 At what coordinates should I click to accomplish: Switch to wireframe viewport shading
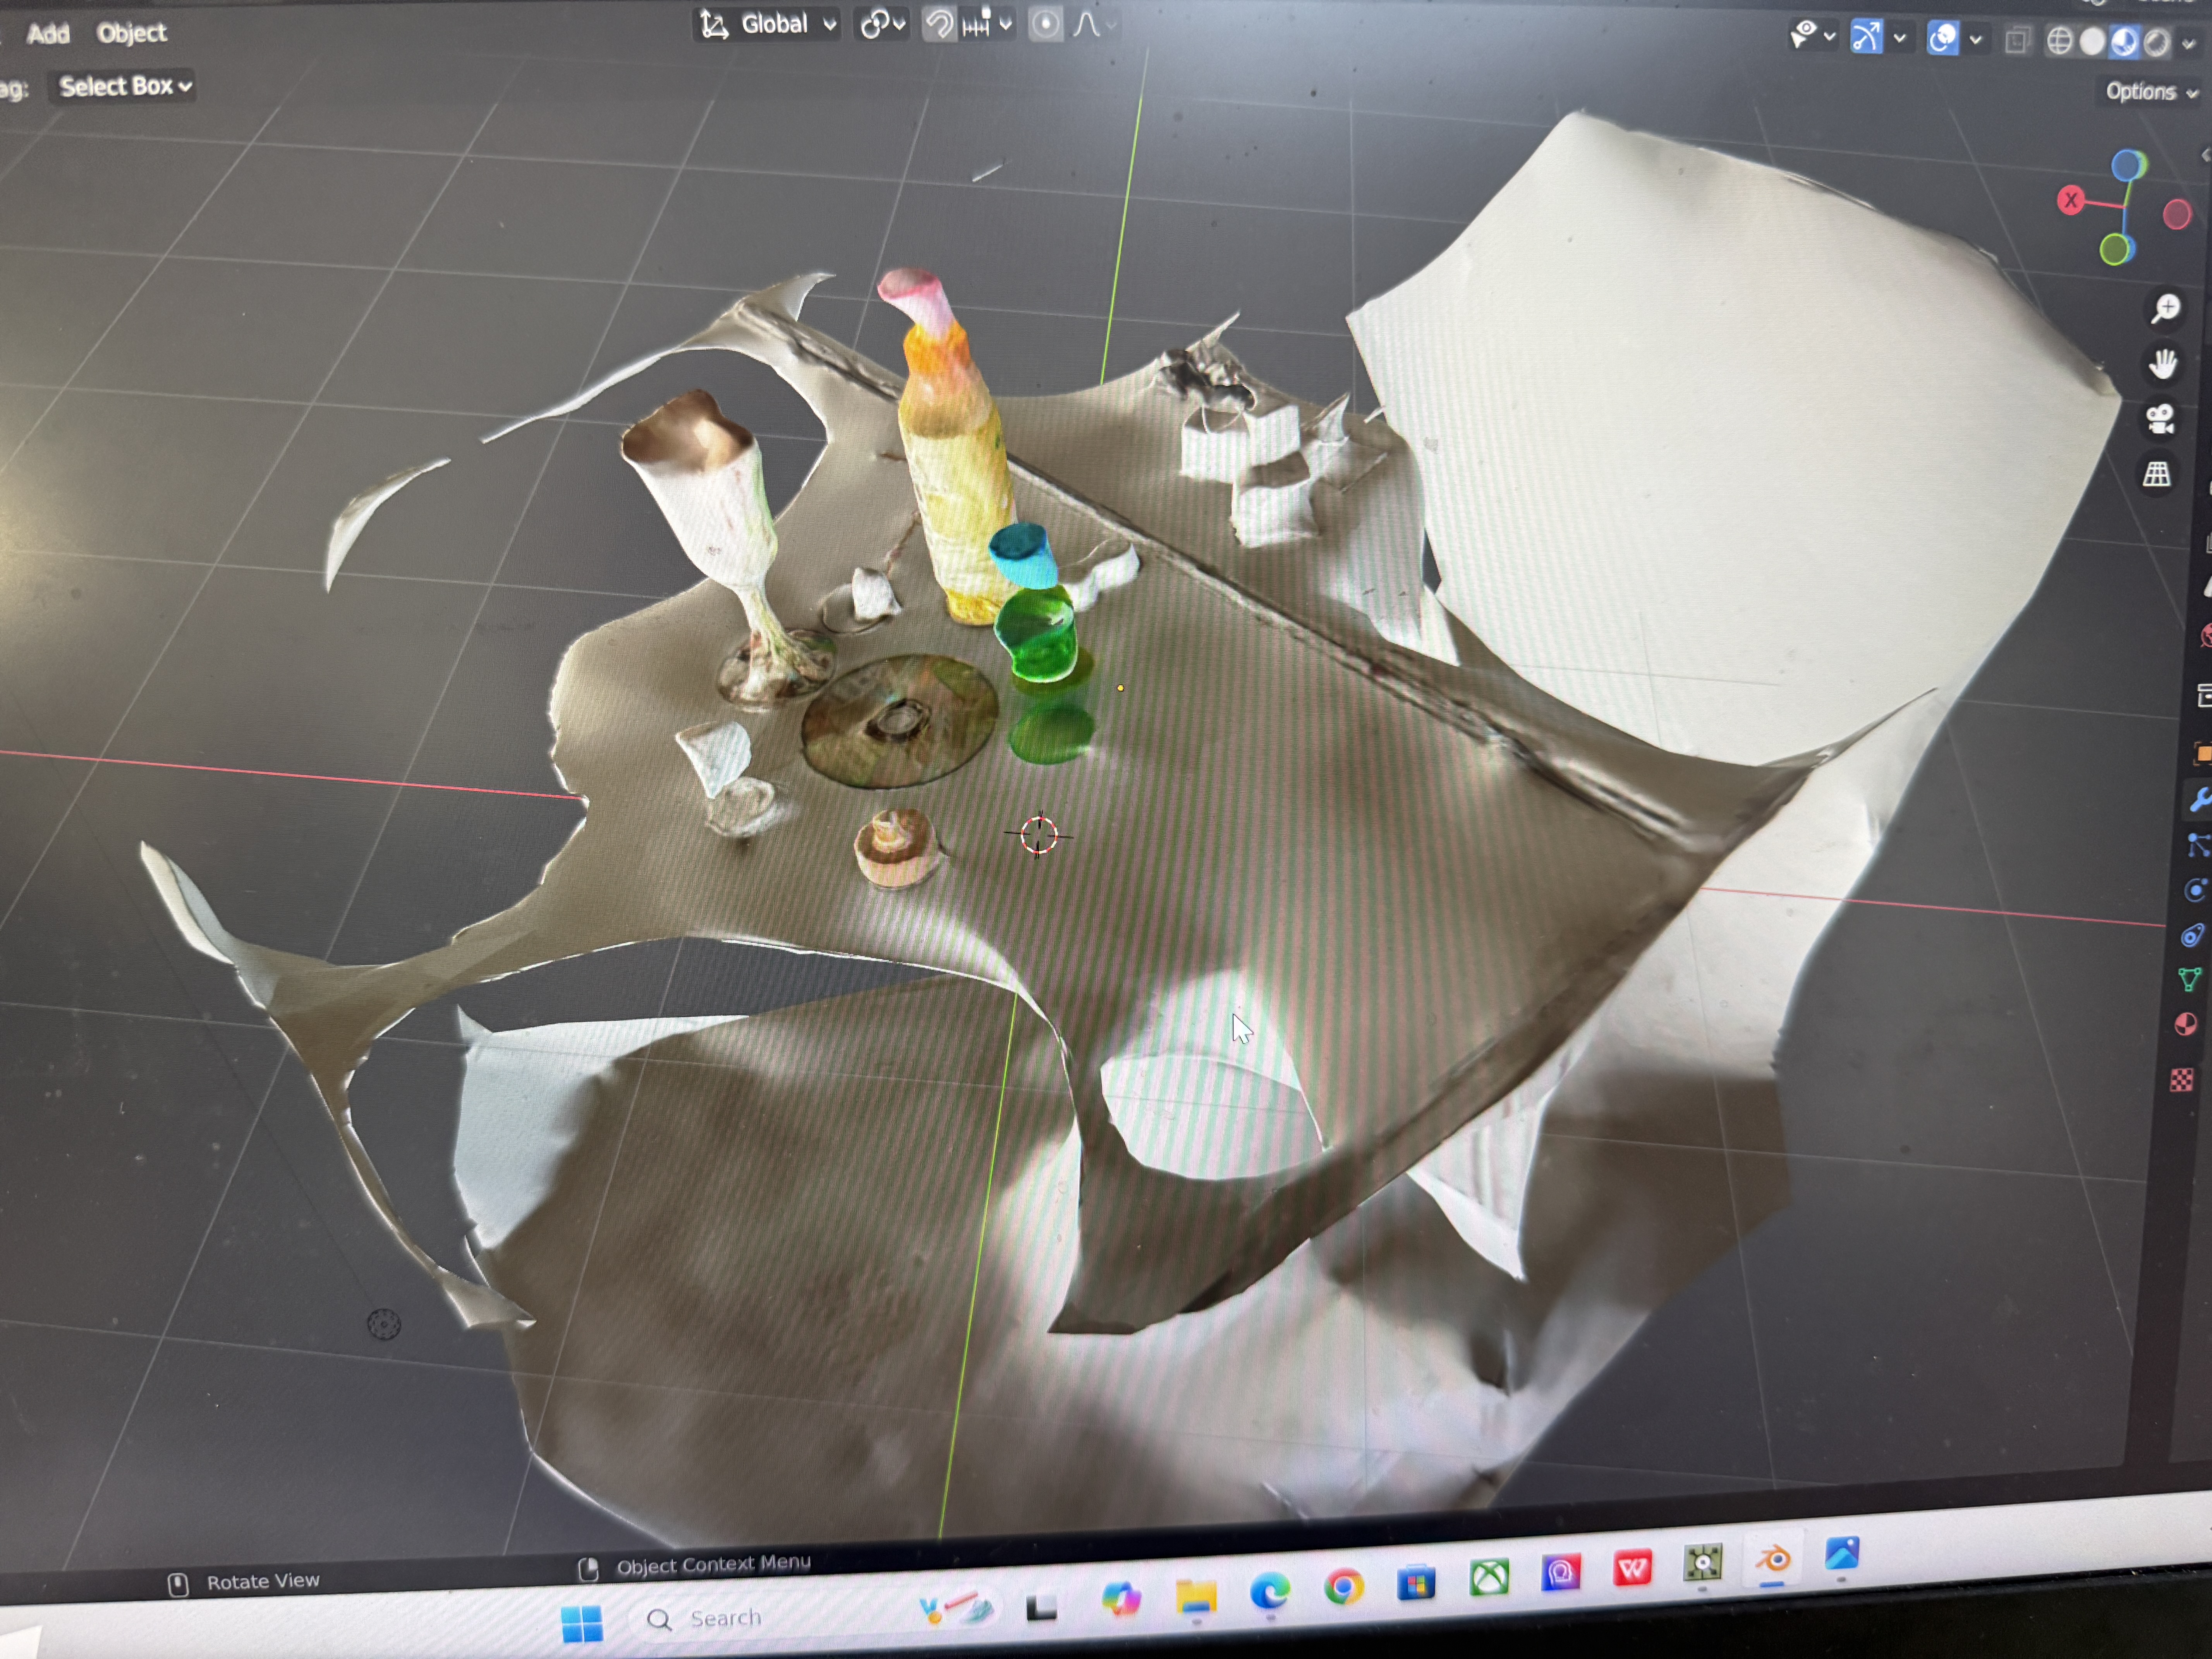tap(2059, 41)
